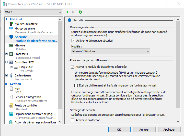The height and width of the screenshot is (136, 184).
Task: Select the Services d'intégration icon
Action: click(x=11, y=97)
